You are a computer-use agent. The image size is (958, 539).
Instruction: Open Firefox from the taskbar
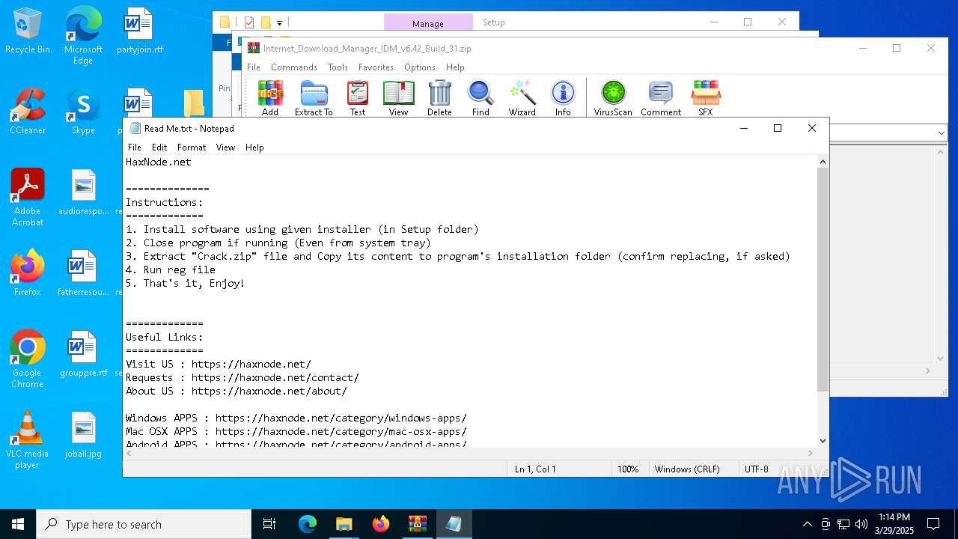click(380, 524)
